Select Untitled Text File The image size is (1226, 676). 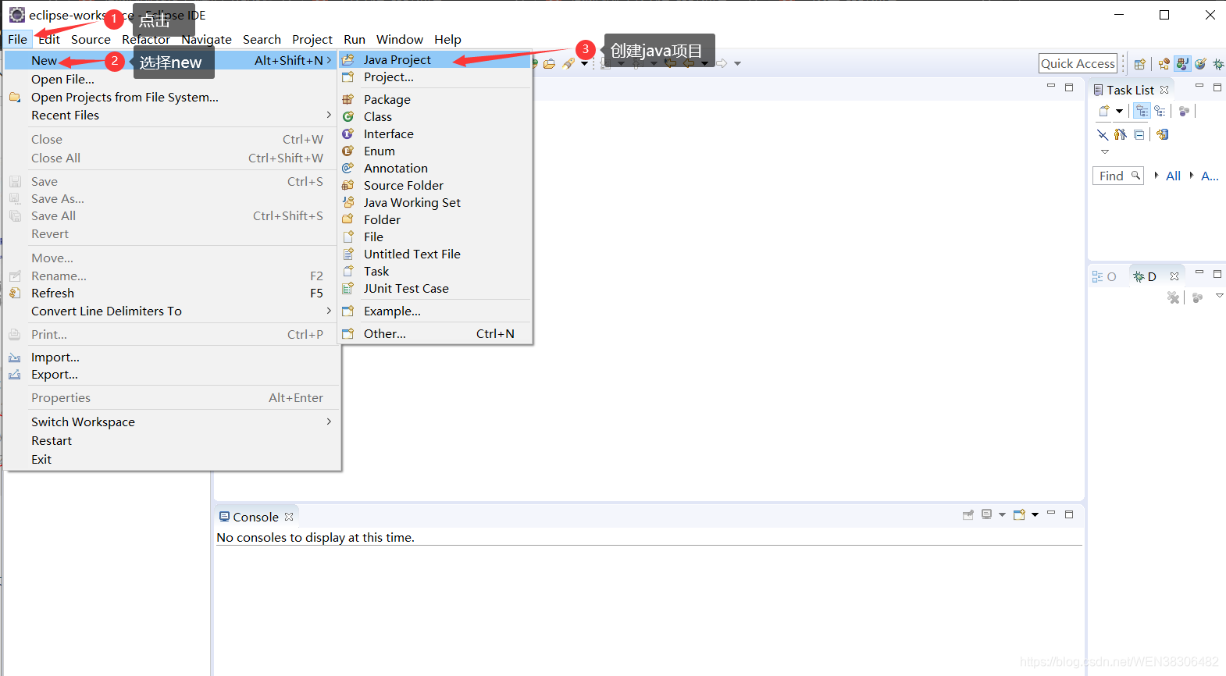(x=435, y=254)
